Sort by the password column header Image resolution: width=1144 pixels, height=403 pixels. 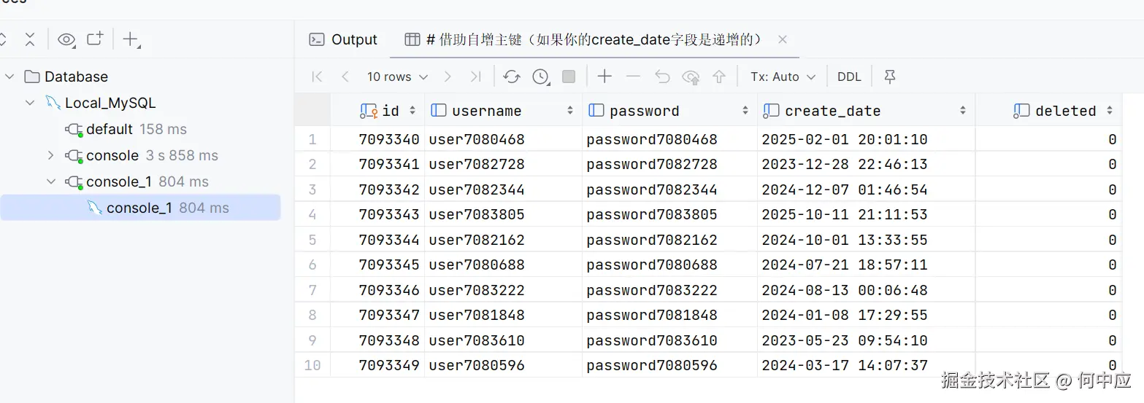tap(669, 111)
